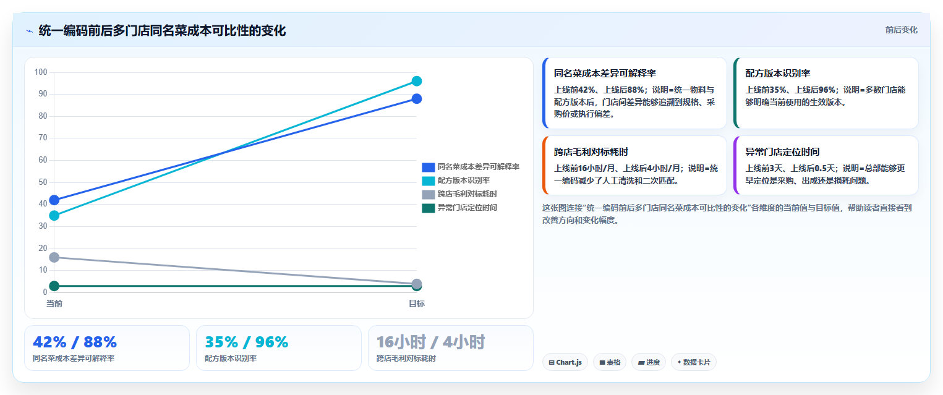This screenshot has height=395, width=943.
Task: Select the 42% / 88% stat value
Action: [x=75, y=342]
